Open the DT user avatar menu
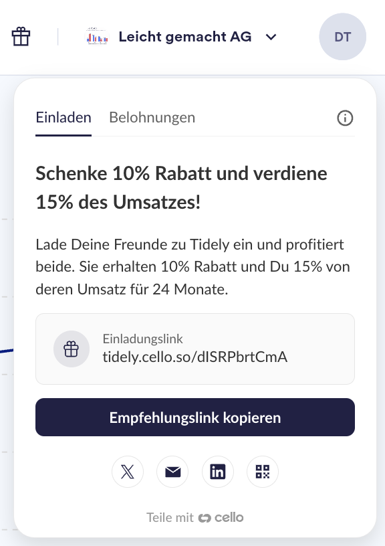Viewport: 385px width, 546px height. 343,37
